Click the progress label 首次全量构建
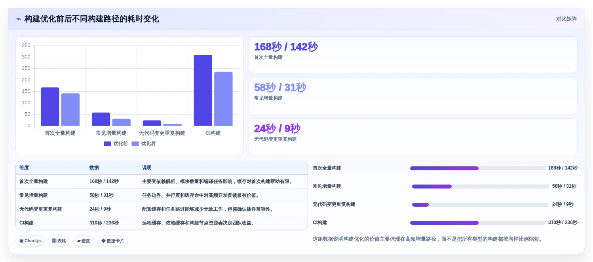 click(327, 168)
